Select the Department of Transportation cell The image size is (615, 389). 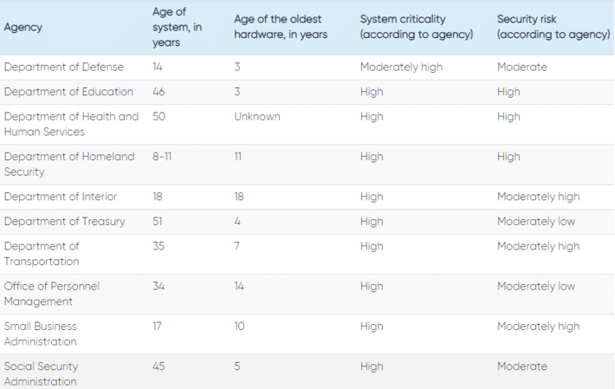click(42, 254)
